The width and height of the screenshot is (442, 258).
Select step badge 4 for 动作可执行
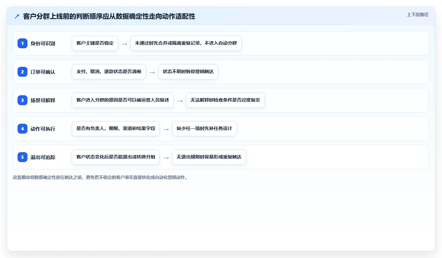[22, 129]
